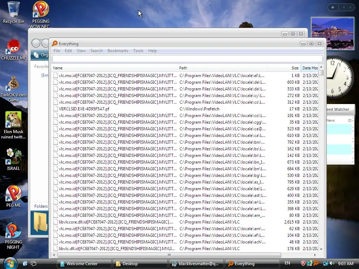
Task: Click the Everything search input box
Action: (x=188, y=59)
